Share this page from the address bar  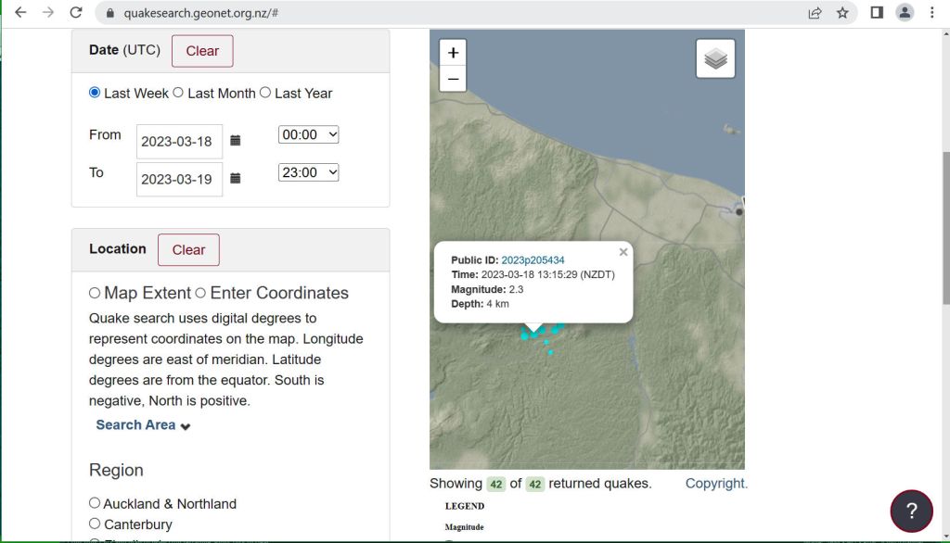pyautogui.click(x=815, y=13)
